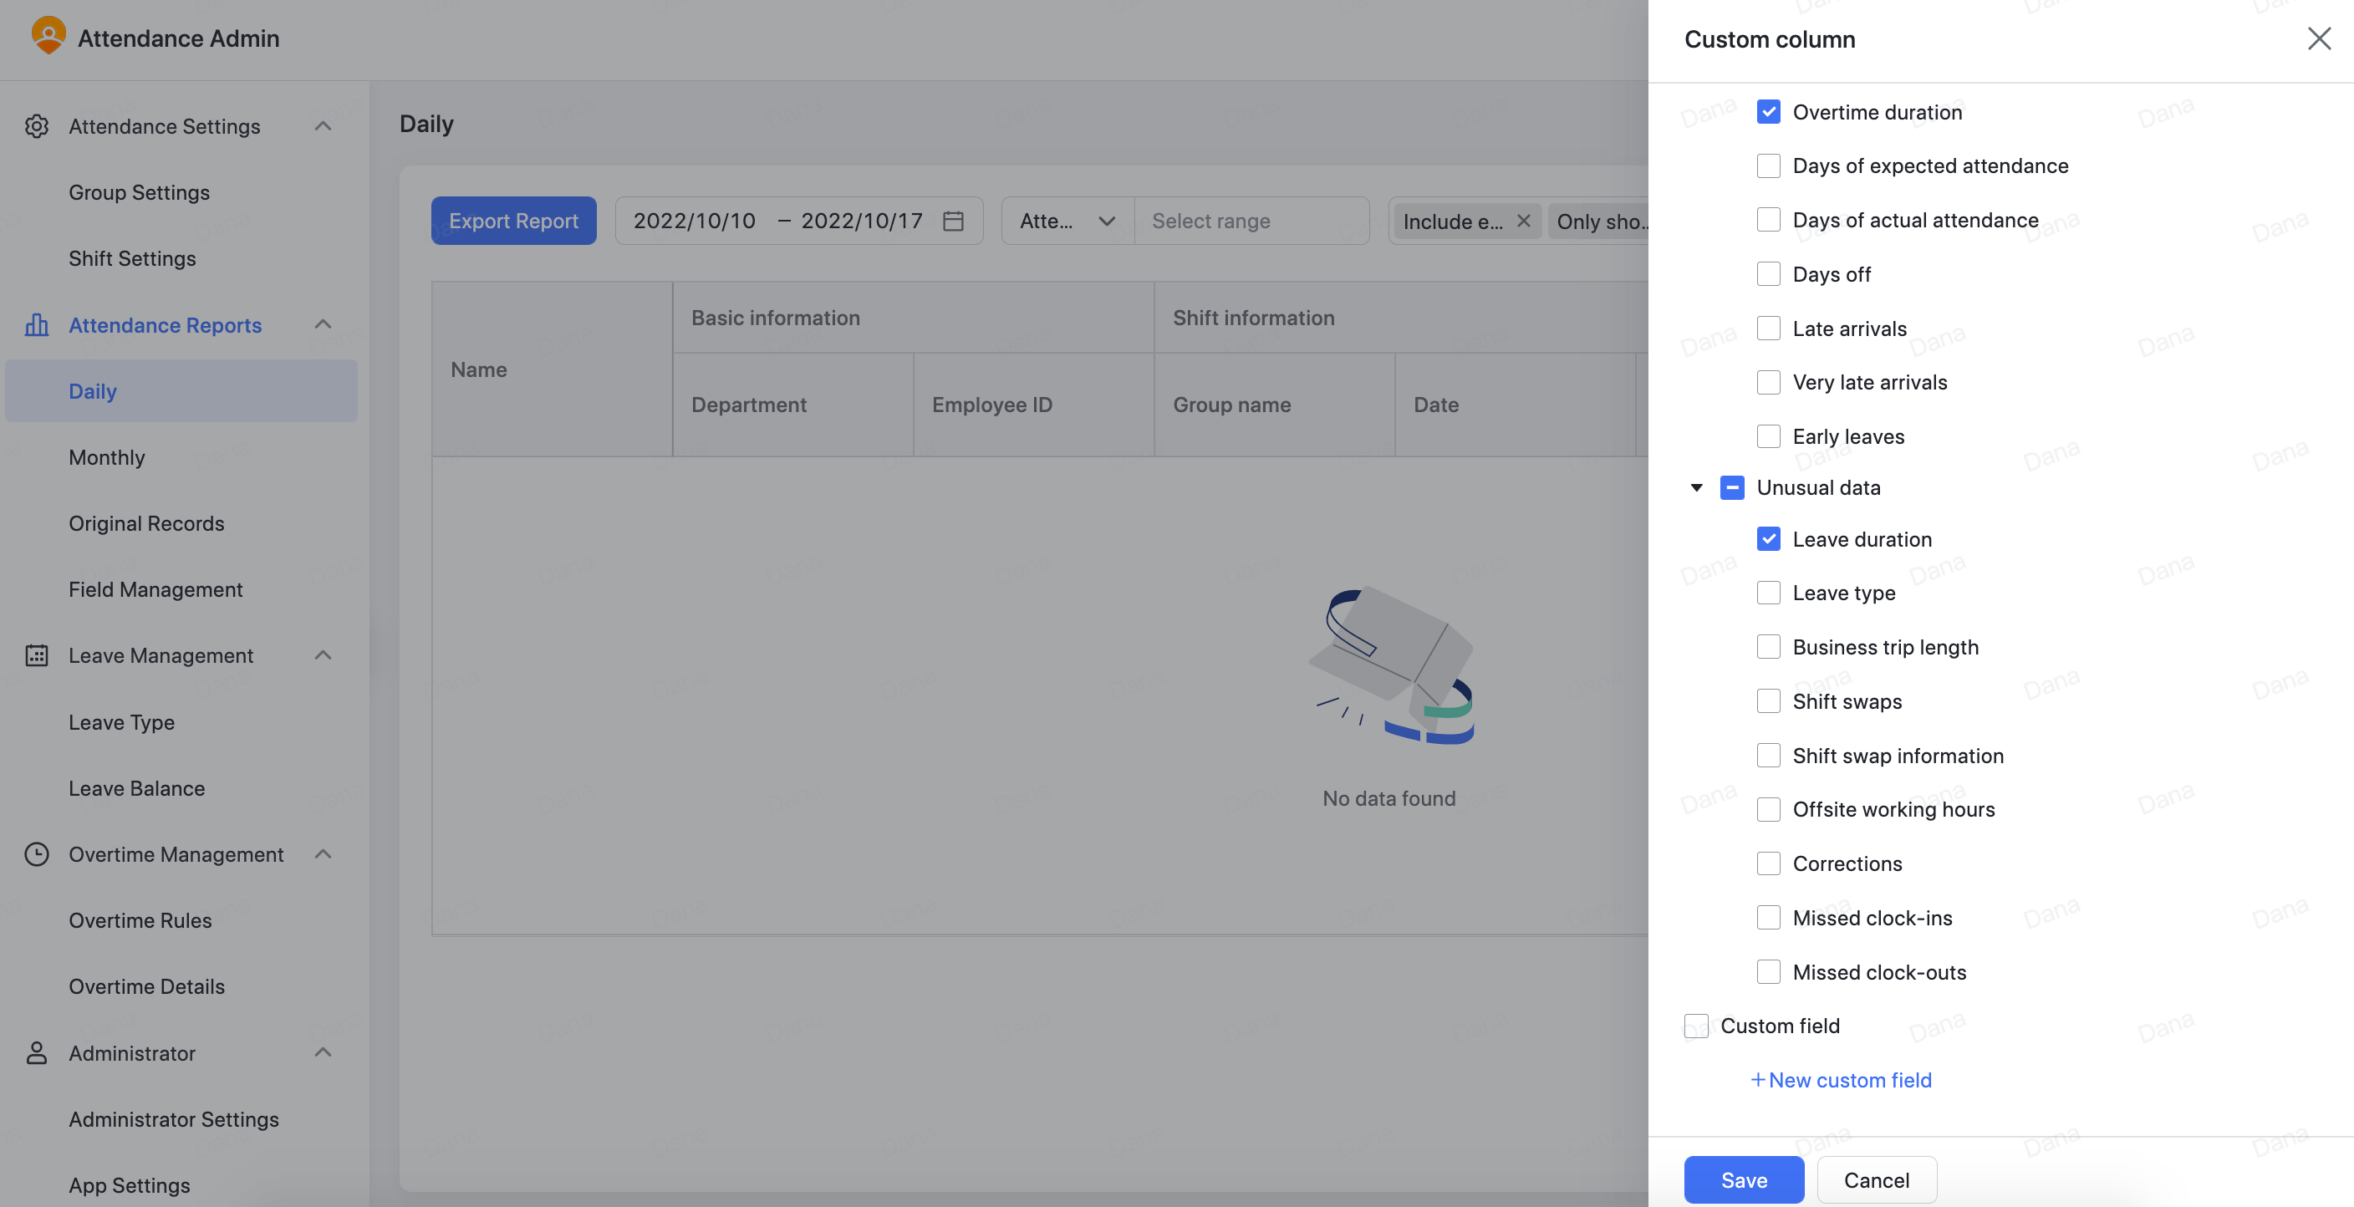Open the Original Records page
The height and width of the screenshot is (1207, 2354).
pos(146,522)
